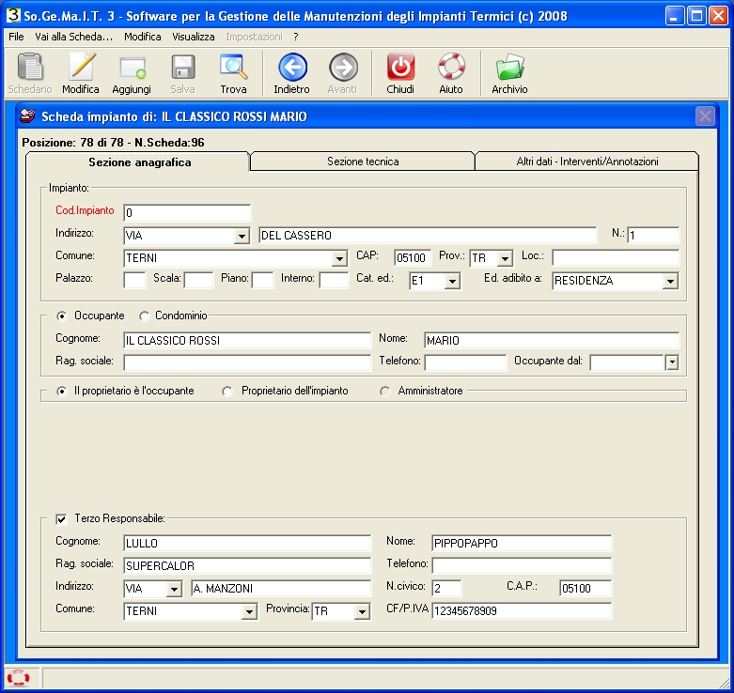The width and height of the screenshot is (734, 693).
Task: Open the ? help menu
Action: 296,37
